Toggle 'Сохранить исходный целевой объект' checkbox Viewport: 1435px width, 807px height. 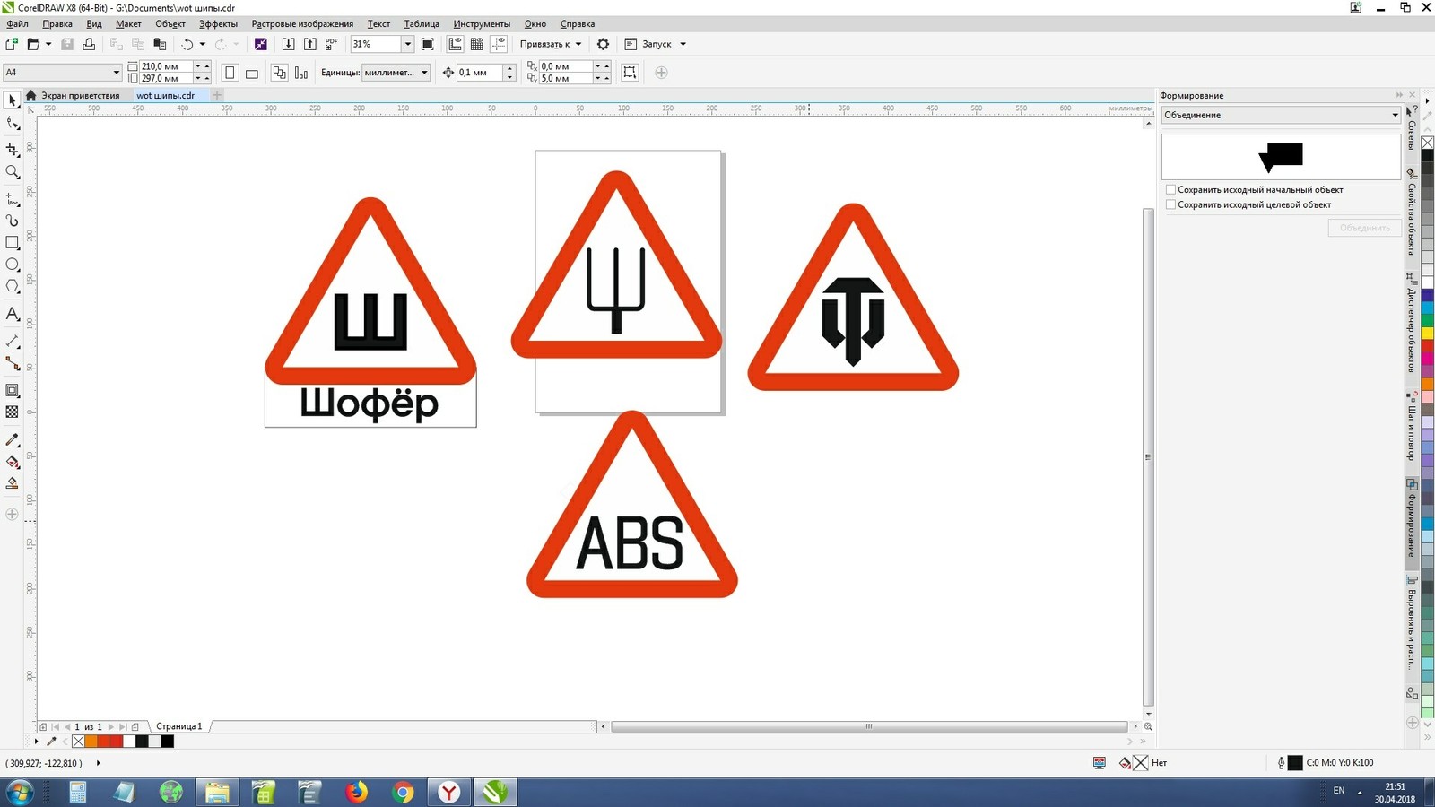1170,204
